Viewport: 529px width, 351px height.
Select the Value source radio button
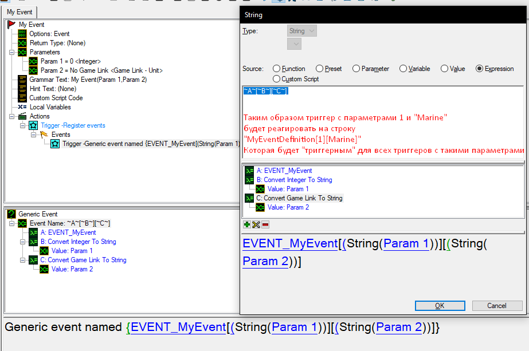[x=445, y=69]
